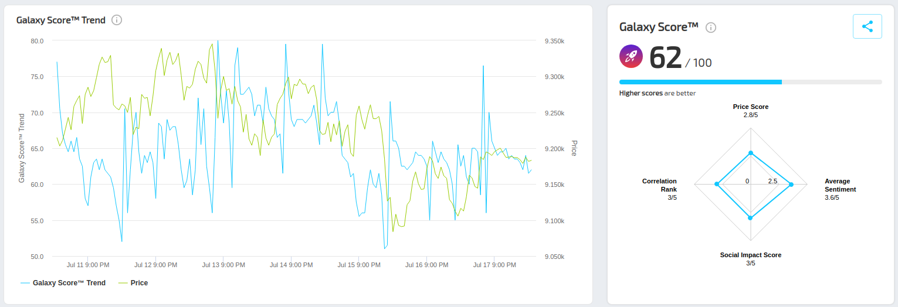The width and height of the screenshot is (898, 307).
Task: Click the Price Score radar point at the top
Action: [x=750, y=154]
